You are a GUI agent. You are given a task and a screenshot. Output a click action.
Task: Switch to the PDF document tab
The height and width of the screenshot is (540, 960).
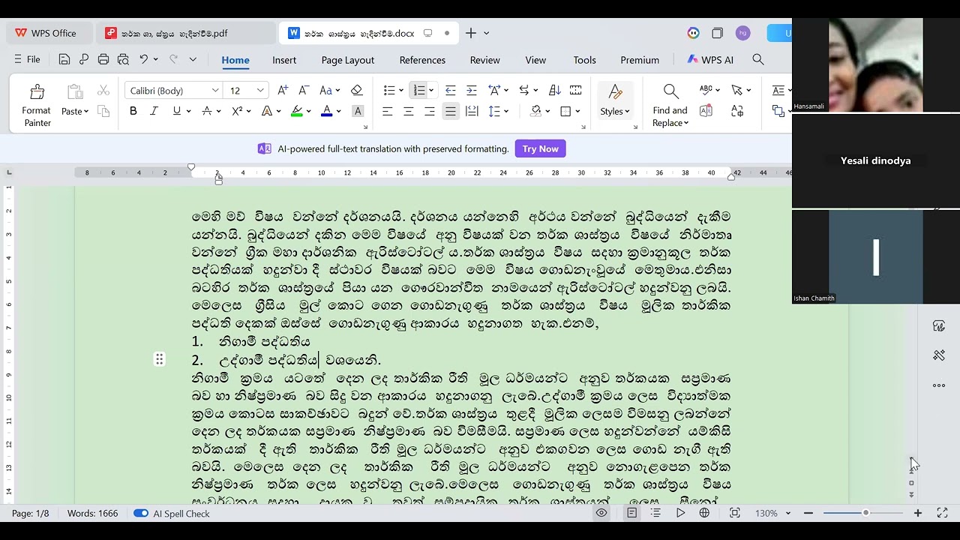click(184, 33)
